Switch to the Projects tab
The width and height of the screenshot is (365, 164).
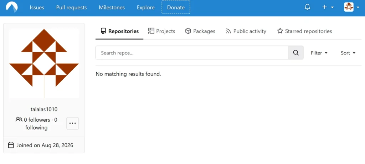coord(161,31)
